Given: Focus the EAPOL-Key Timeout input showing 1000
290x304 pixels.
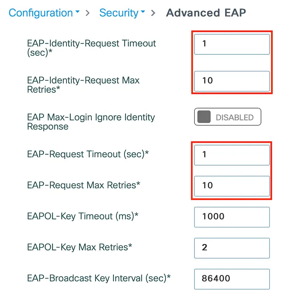Looking at the screenshot, I should [x=232, y=217].
